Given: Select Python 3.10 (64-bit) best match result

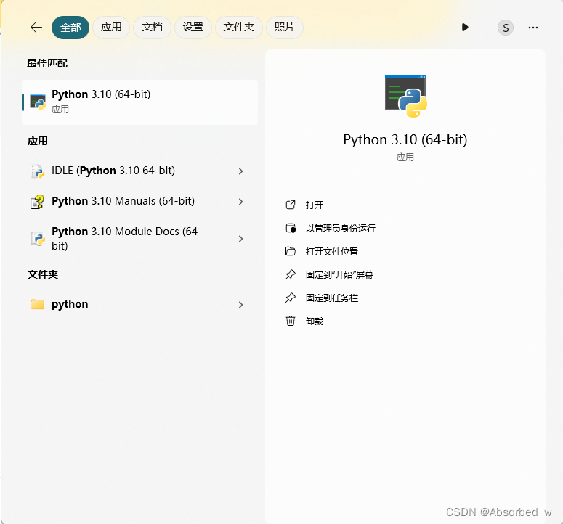Looking at the screenshot, I should (139, 102).
